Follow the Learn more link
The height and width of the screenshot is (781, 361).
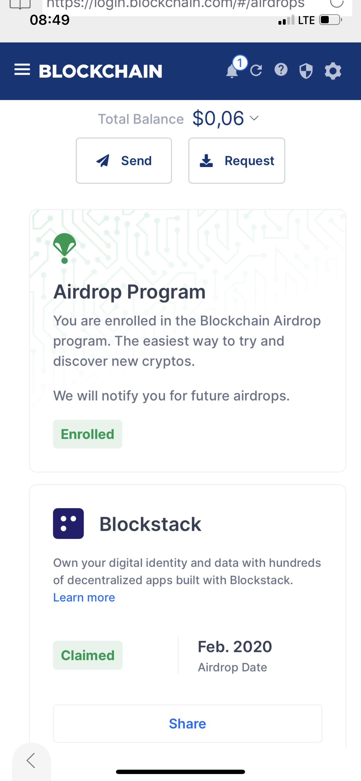pyautogui.click(x=84, y=597)
